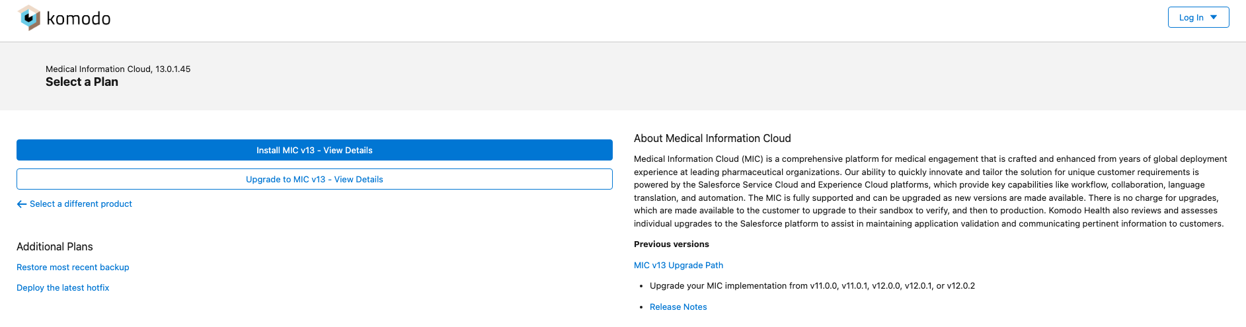Open Deploy the latest hotfix plan
This screenshot has height=327, width=1246.
pyautogui.click(x=63, y=288)
